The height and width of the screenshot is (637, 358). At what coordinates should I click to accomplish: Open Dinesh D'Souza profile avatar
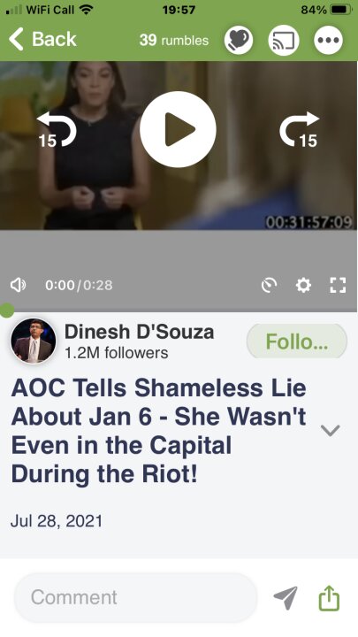click(34, 341)
